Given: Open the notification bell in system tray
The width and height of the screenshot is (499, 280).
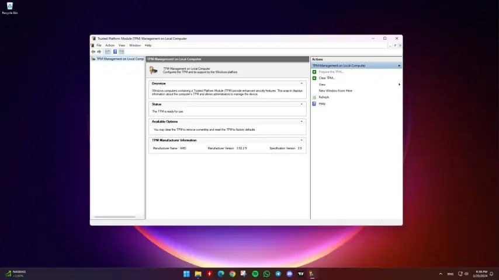Looking at the screenshot, I should point(491,274).
